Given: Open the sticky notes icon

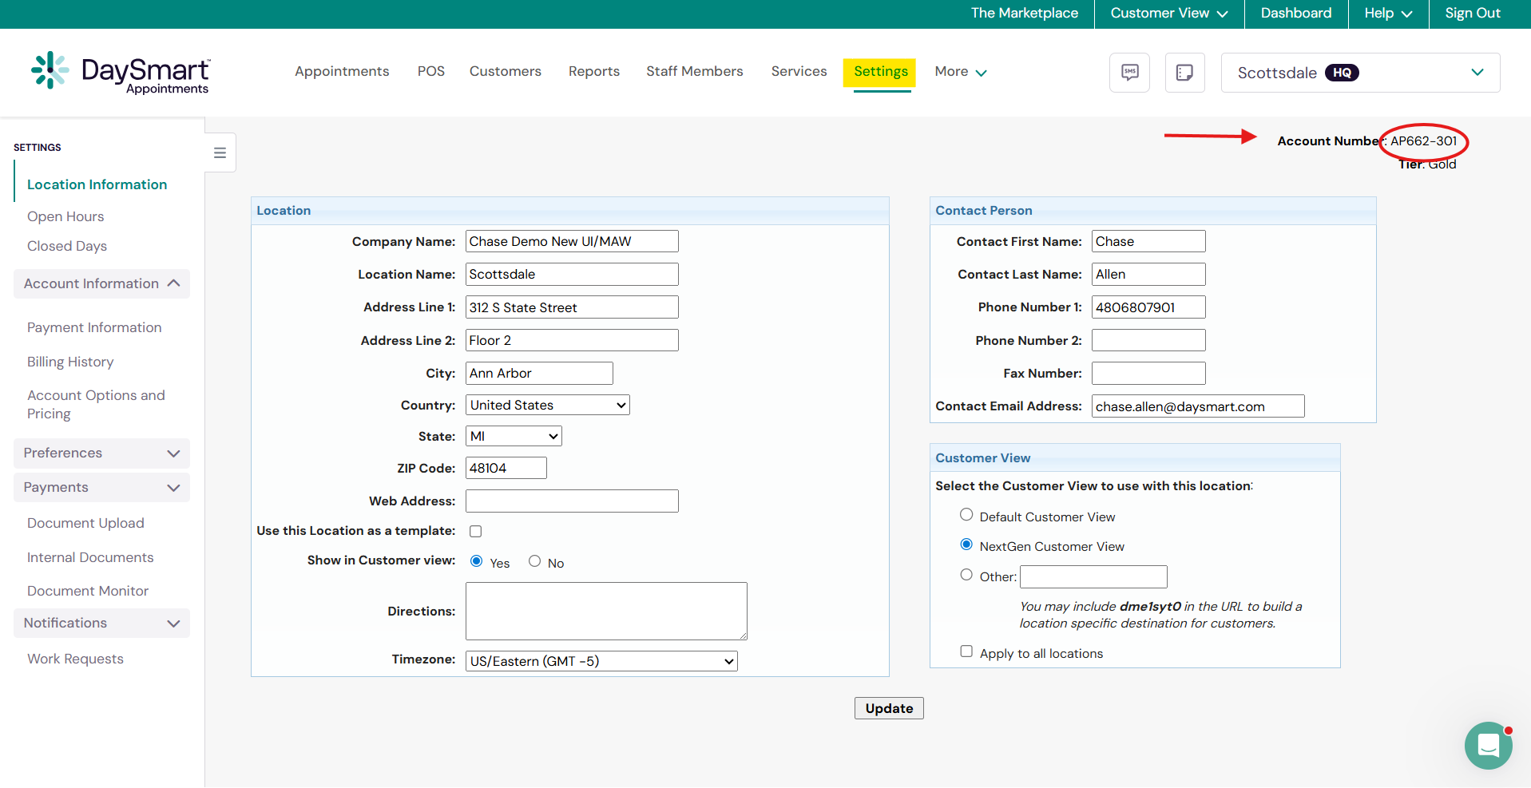Looking at the screenshot, I should (x=1184, y=73).
